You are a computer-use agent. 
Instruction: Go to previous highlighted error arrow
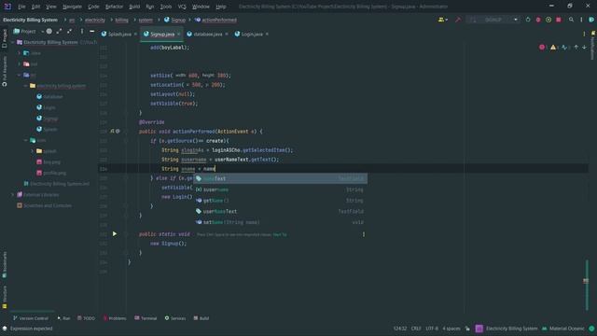(x=576, y=48)
